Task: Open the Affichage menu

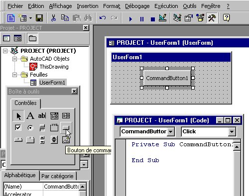Action: (x=60, y=6)
